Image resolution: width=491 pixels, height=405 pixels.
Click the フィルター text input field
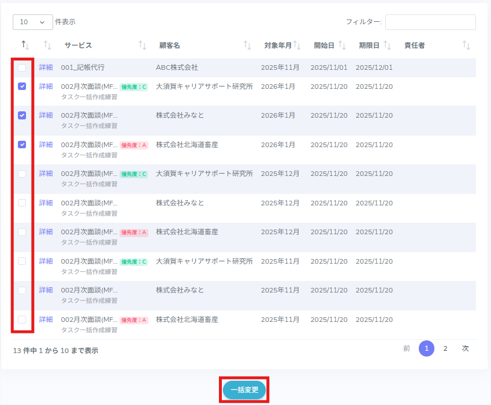click(x=430, y=22)
